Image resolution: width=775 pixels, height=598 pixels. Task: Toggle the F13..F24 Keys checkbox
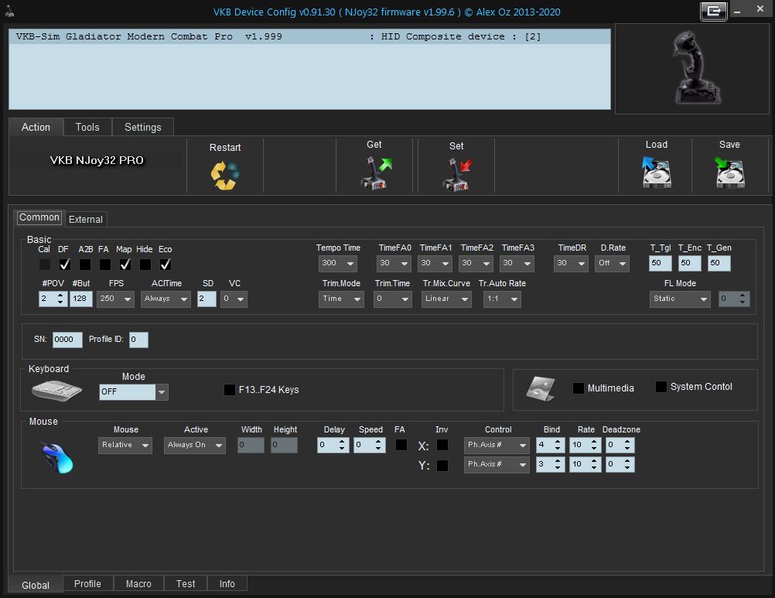[x=230, y=389]
